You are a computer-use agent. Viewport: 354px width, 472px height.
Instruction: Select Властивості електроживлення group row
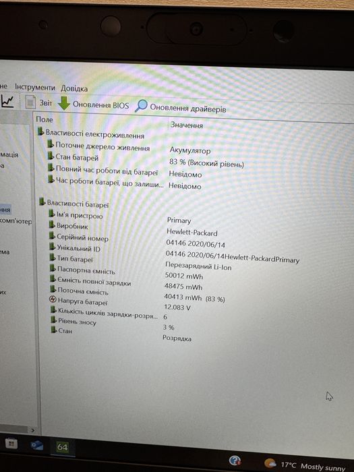click(91, 134)
